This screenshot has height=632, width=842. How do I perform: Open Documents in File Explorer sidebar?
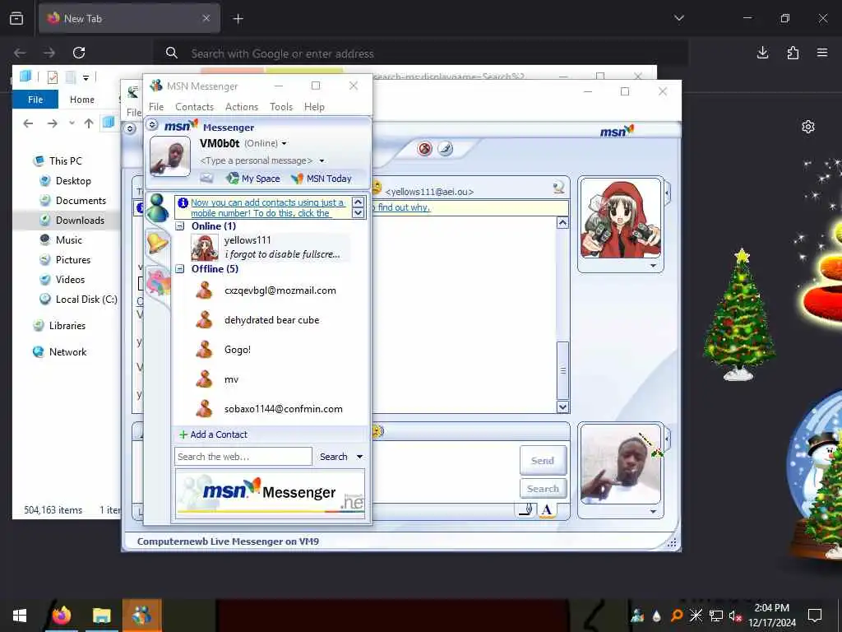(81, 201)
